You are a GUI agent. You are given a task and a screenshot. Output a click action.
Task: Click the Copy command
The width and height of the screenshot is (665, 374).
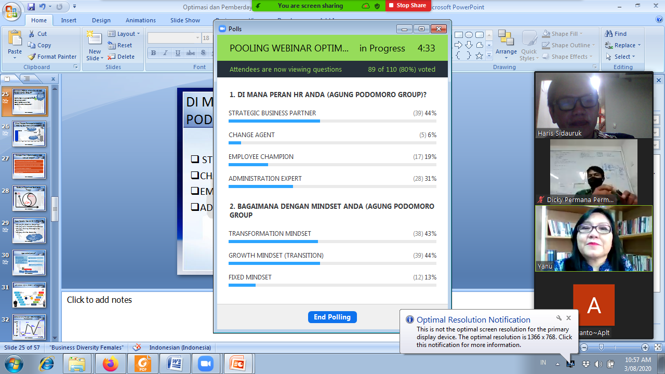[39, 45]
